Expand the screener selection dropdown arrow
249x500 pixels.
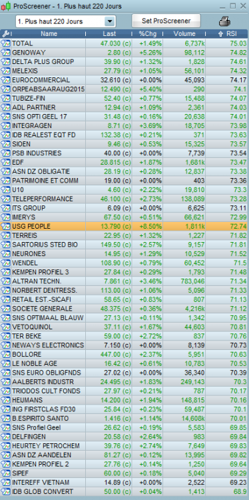(110, 21)
